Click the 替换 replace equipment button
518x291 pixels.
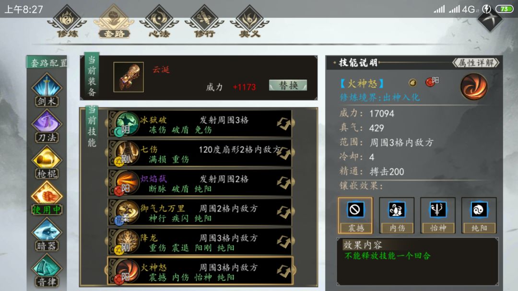coord(288,85)
